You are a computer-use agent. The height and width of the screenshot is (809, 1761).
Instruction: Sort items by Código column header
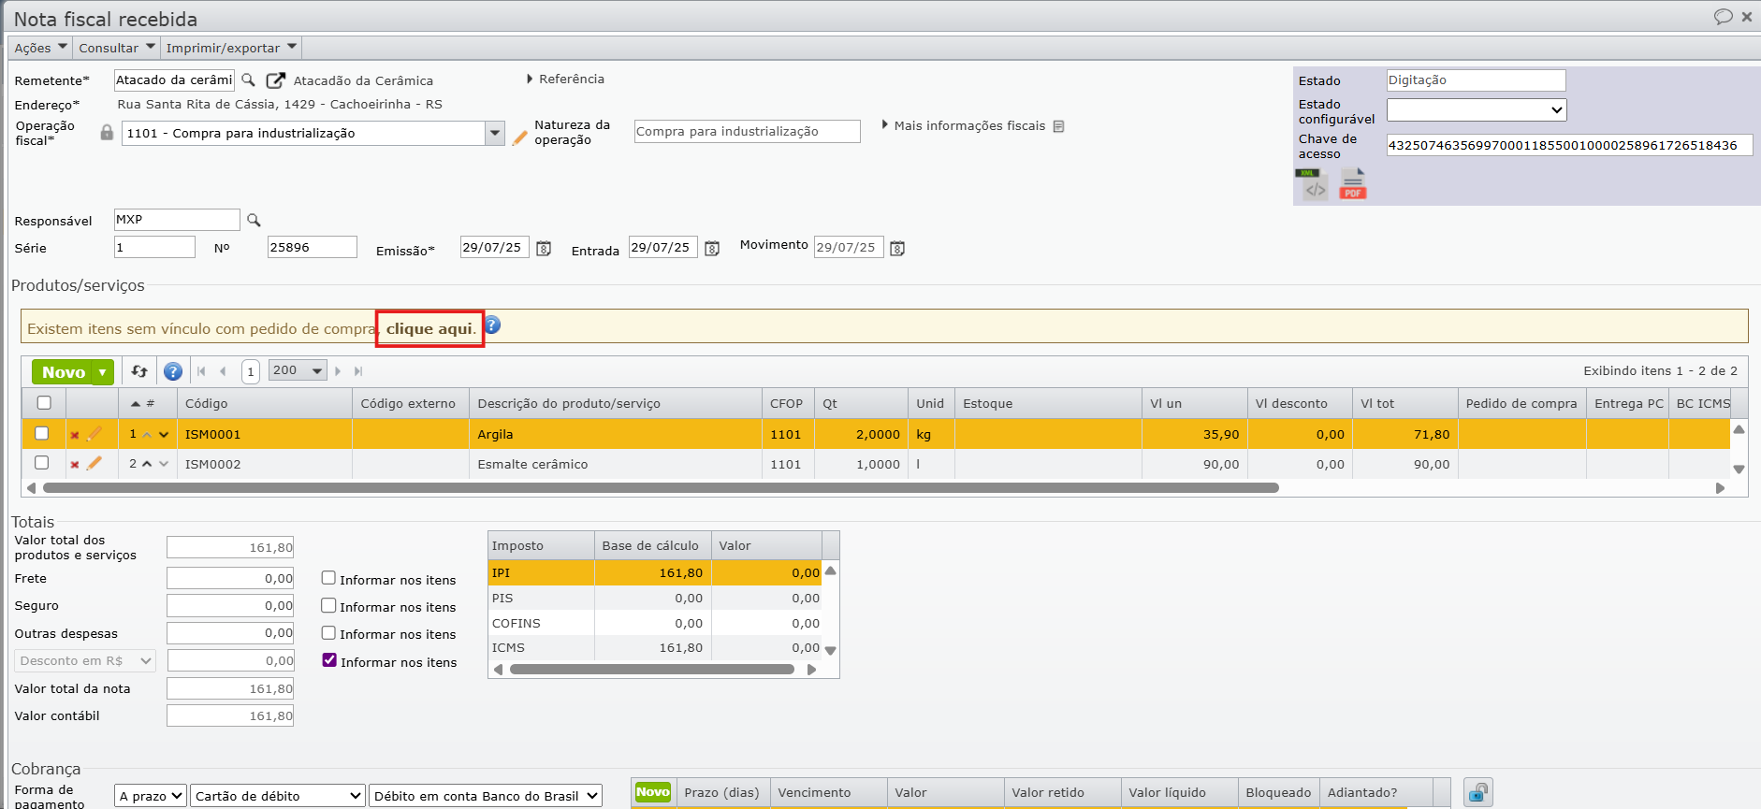264,404
